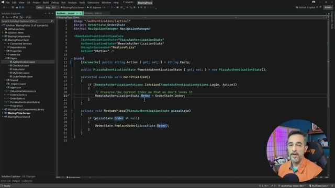Toggle Solution Explorer auto-hide pin

tap(49, 14)
